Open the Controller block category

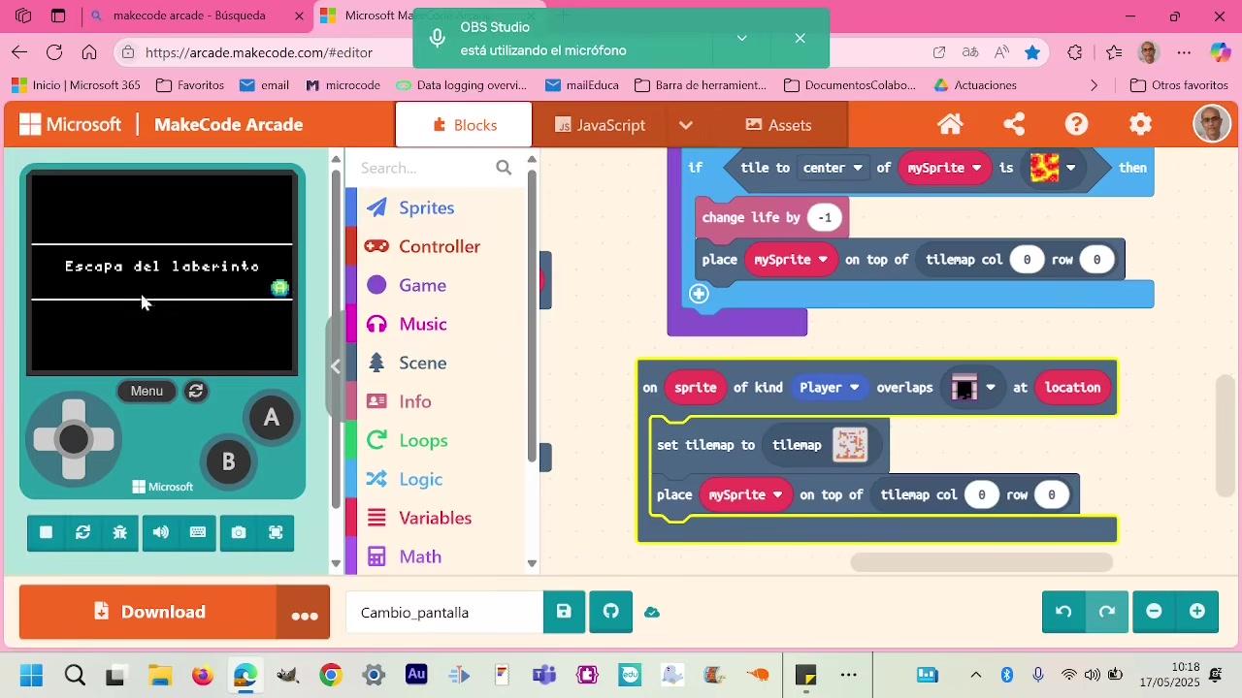click(x=439, y=246)
